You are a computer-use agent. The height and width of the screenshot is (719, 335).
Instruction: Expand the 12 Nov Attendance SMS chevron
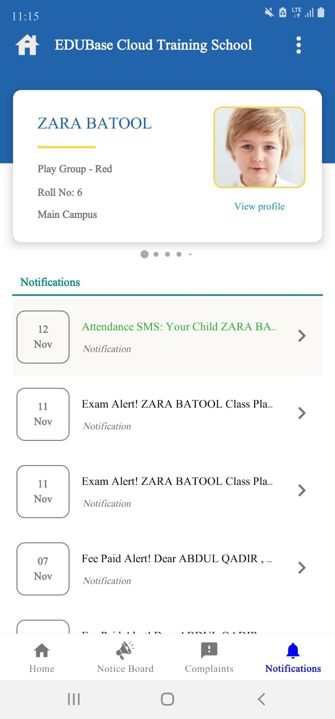tap(302, 336)
